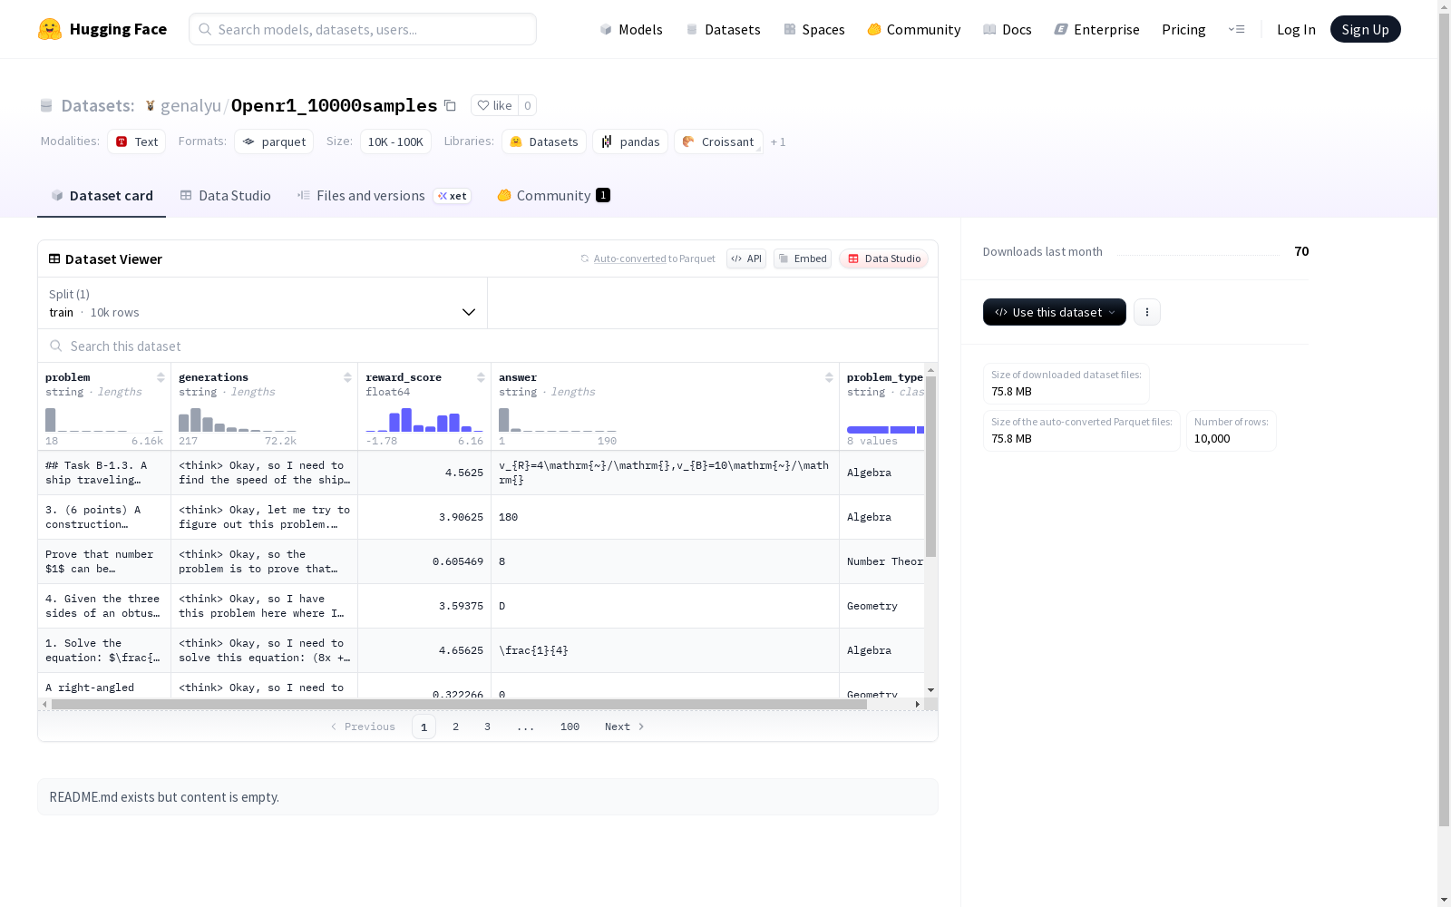Open Spaces in top navigation
This screenshot has height=907, width=1451.
814,29
